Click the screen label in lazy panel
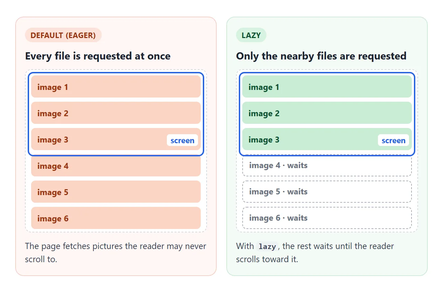Image resolution: width=443 pixels, height=294 pixels. tap(394, 140)
